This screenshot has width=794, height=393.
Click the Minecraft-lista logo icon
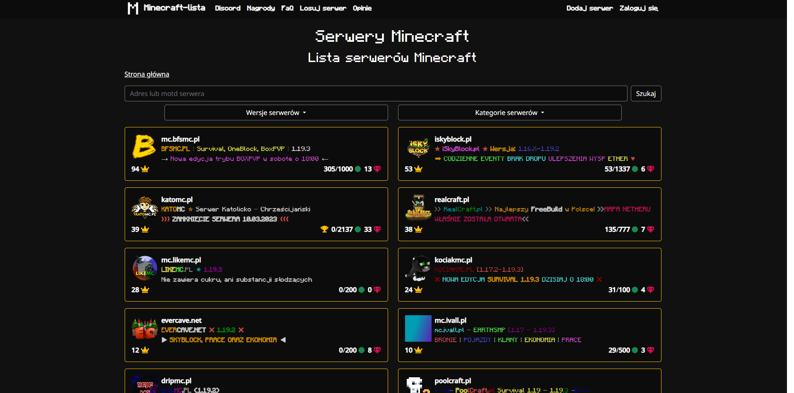tap(133, 8)
